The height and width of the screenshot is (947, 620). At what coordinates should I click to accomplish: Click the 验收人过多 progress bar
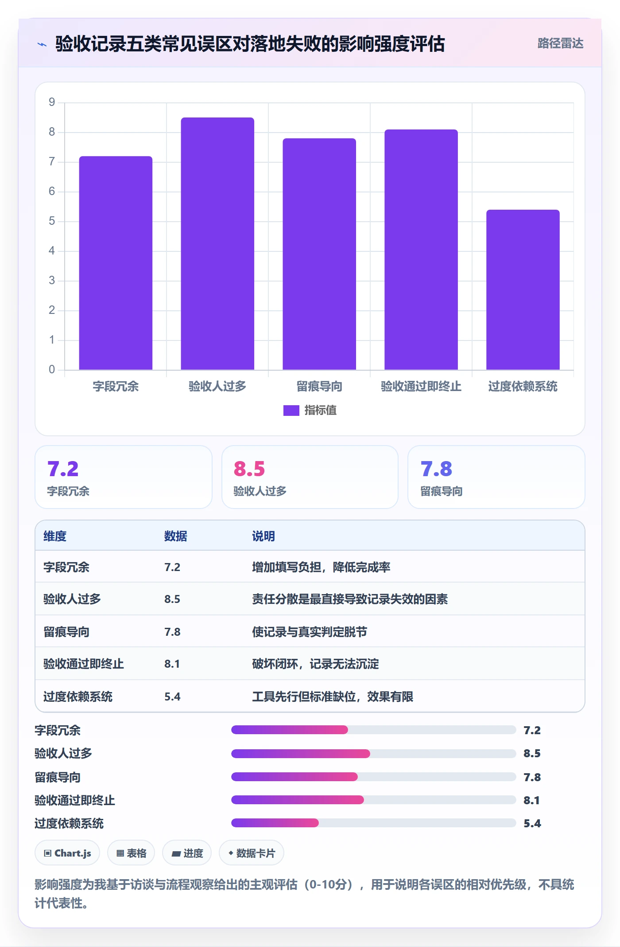point(374,753)
